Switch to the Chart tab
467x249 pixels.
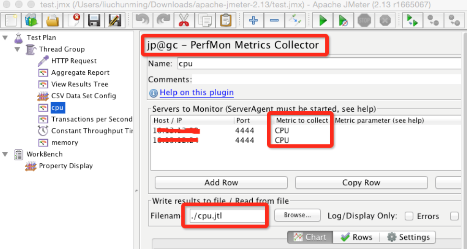tap(310, 237)
